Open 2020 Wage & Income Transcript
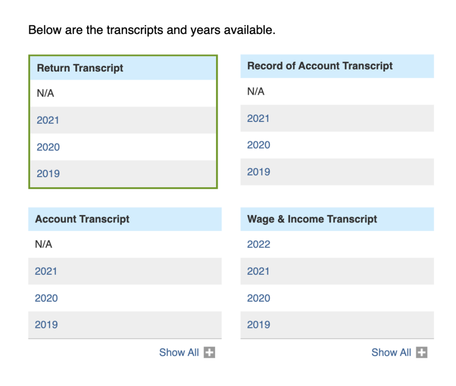Screen dimensions: 456x386 coord(258,298)
